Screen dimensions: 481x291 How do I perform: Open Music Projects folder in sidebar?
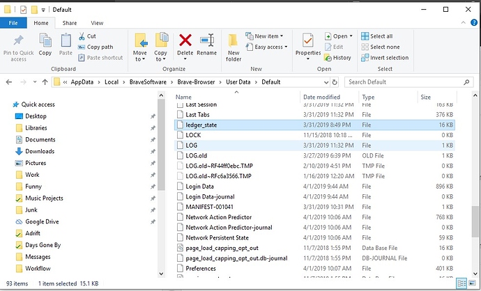click(39, 198)
